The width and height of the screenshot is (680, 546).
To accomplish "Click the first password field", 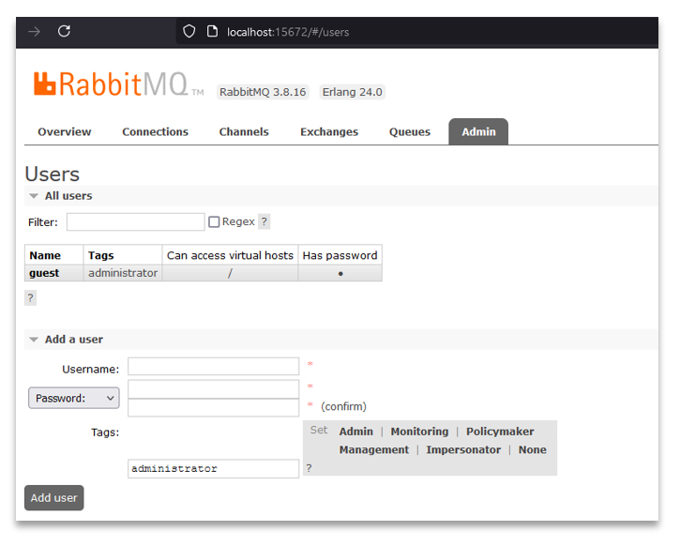I will (213, 389).
